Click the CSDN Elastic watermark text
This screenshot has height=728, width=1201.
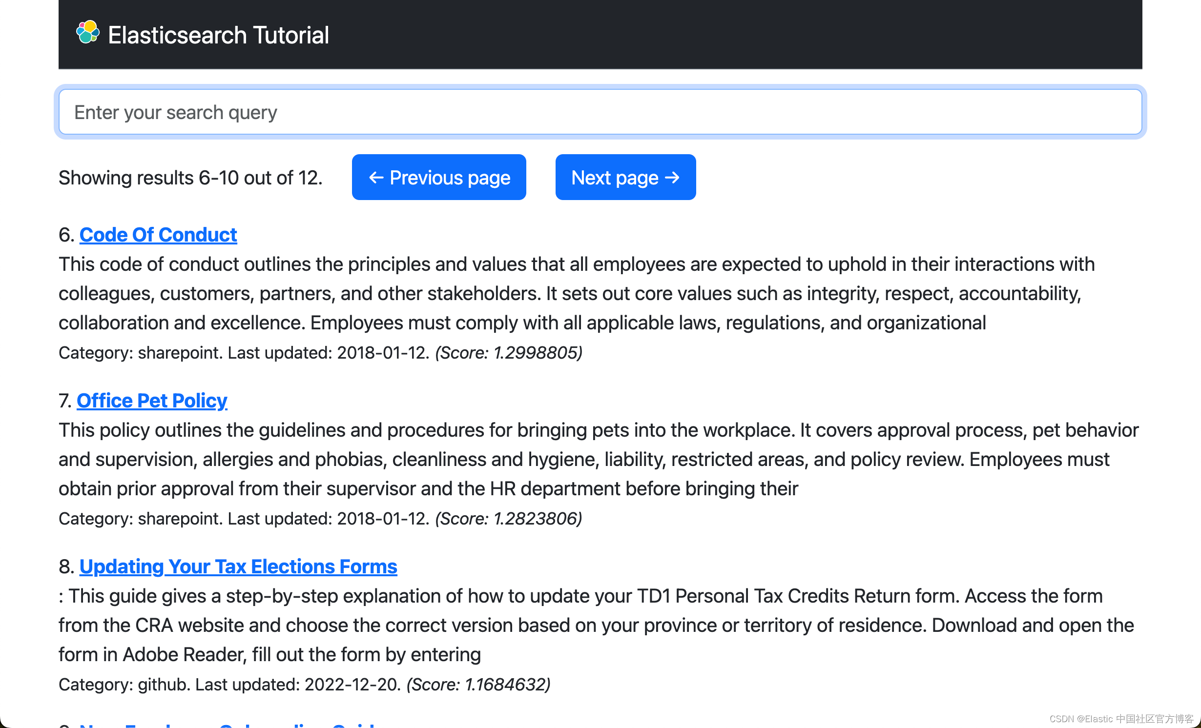coord(1121,719)
